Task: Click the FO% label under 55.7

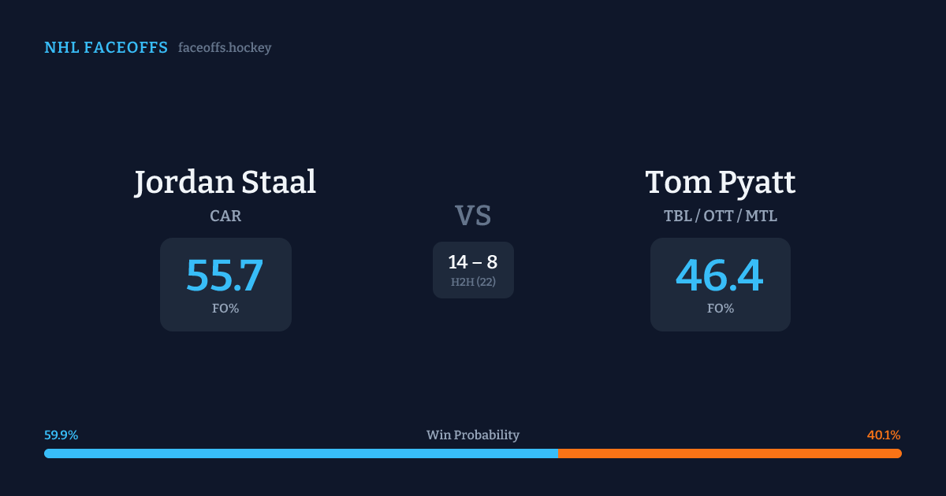Action: point(225,309)
